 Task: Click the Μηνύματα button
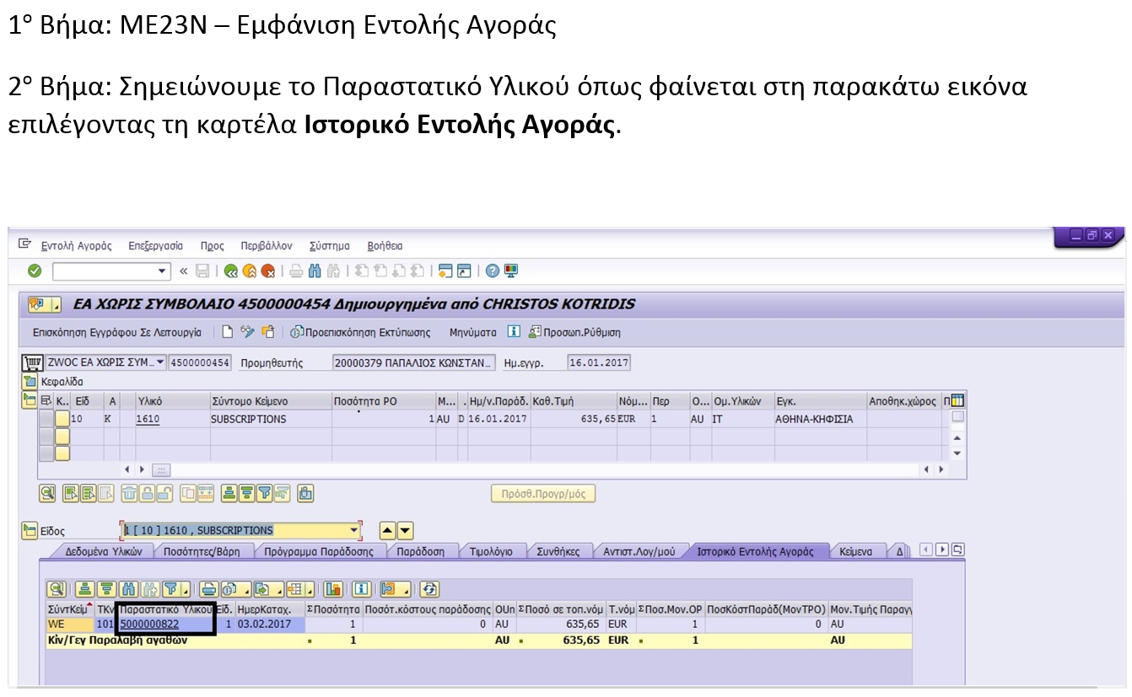tap(473, 332)
